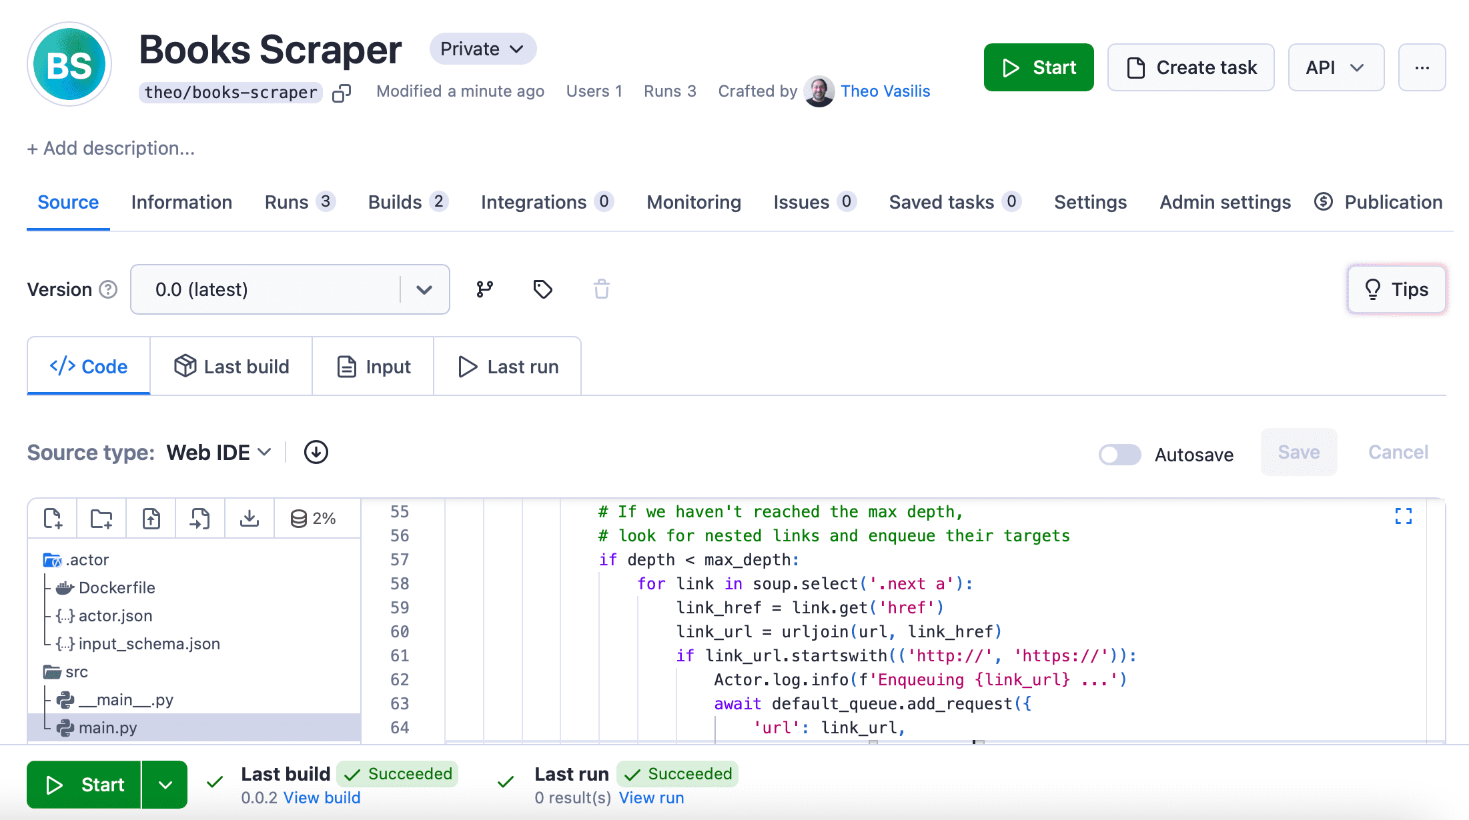The image size is (1469, 820).
Task: Copy the theo/books-scraper Actor name
Action: (x=342, y=93)
